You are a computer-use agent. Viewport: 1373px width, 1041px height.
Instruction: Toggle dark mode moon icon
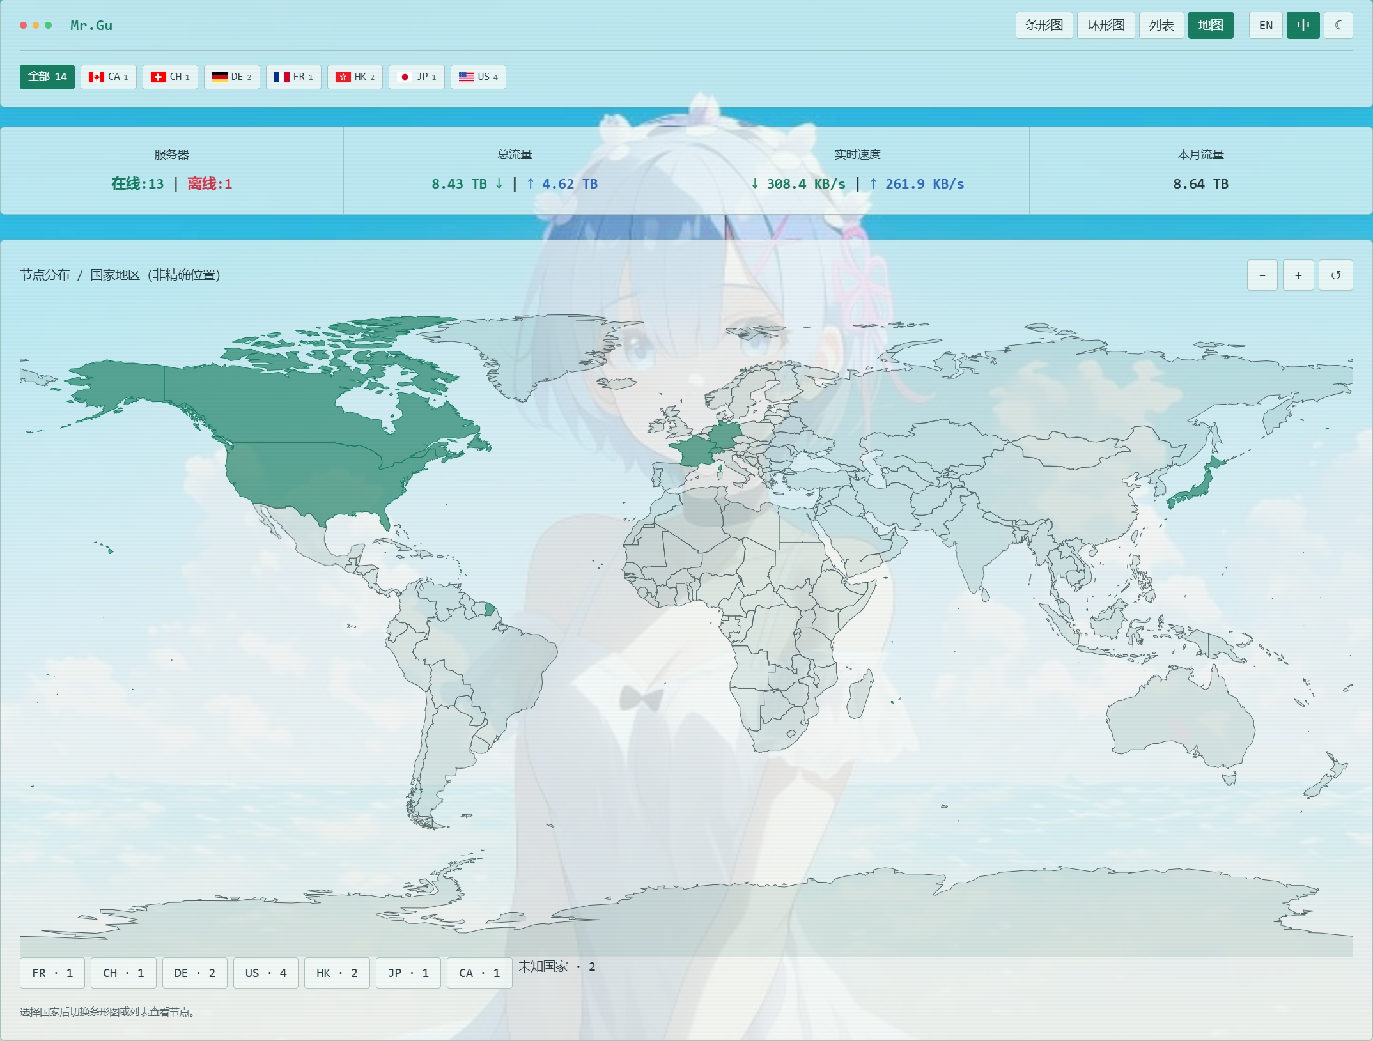point(1338,26)
